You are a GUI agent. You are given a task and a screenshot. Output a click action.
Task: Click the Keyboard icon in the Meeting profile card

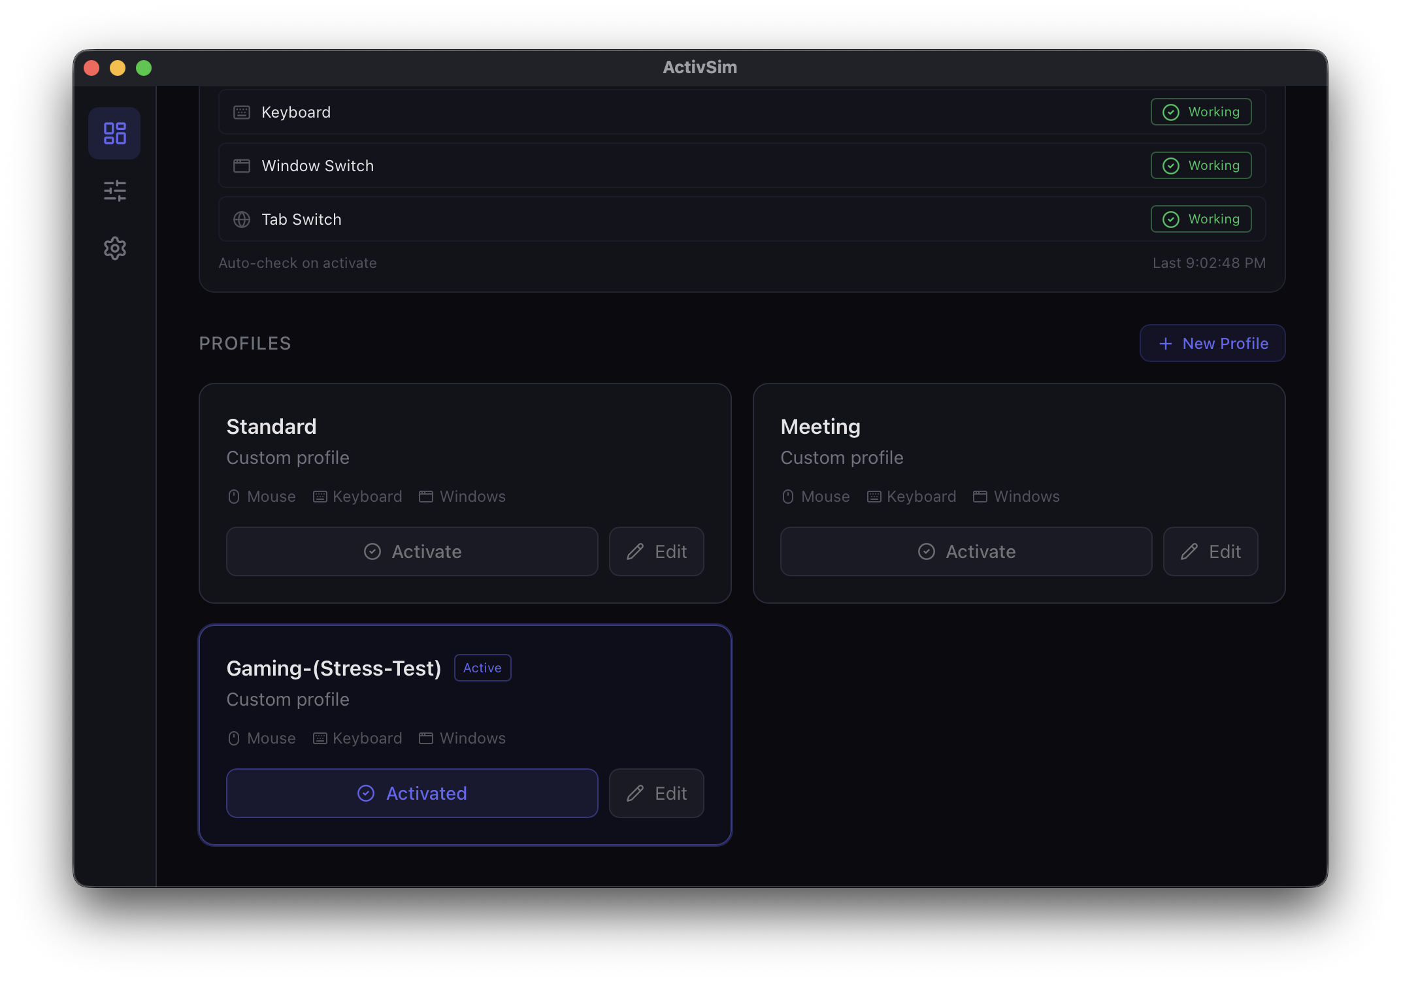pos(872,497)
